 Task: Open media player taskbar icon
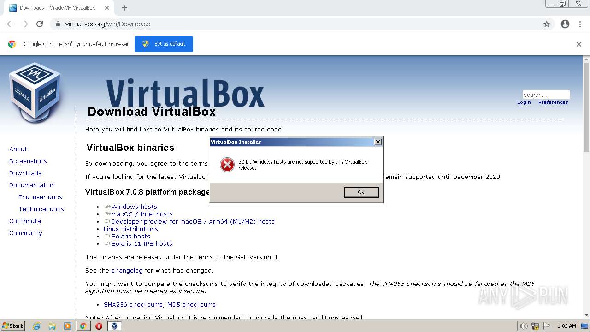pos(68,326)
